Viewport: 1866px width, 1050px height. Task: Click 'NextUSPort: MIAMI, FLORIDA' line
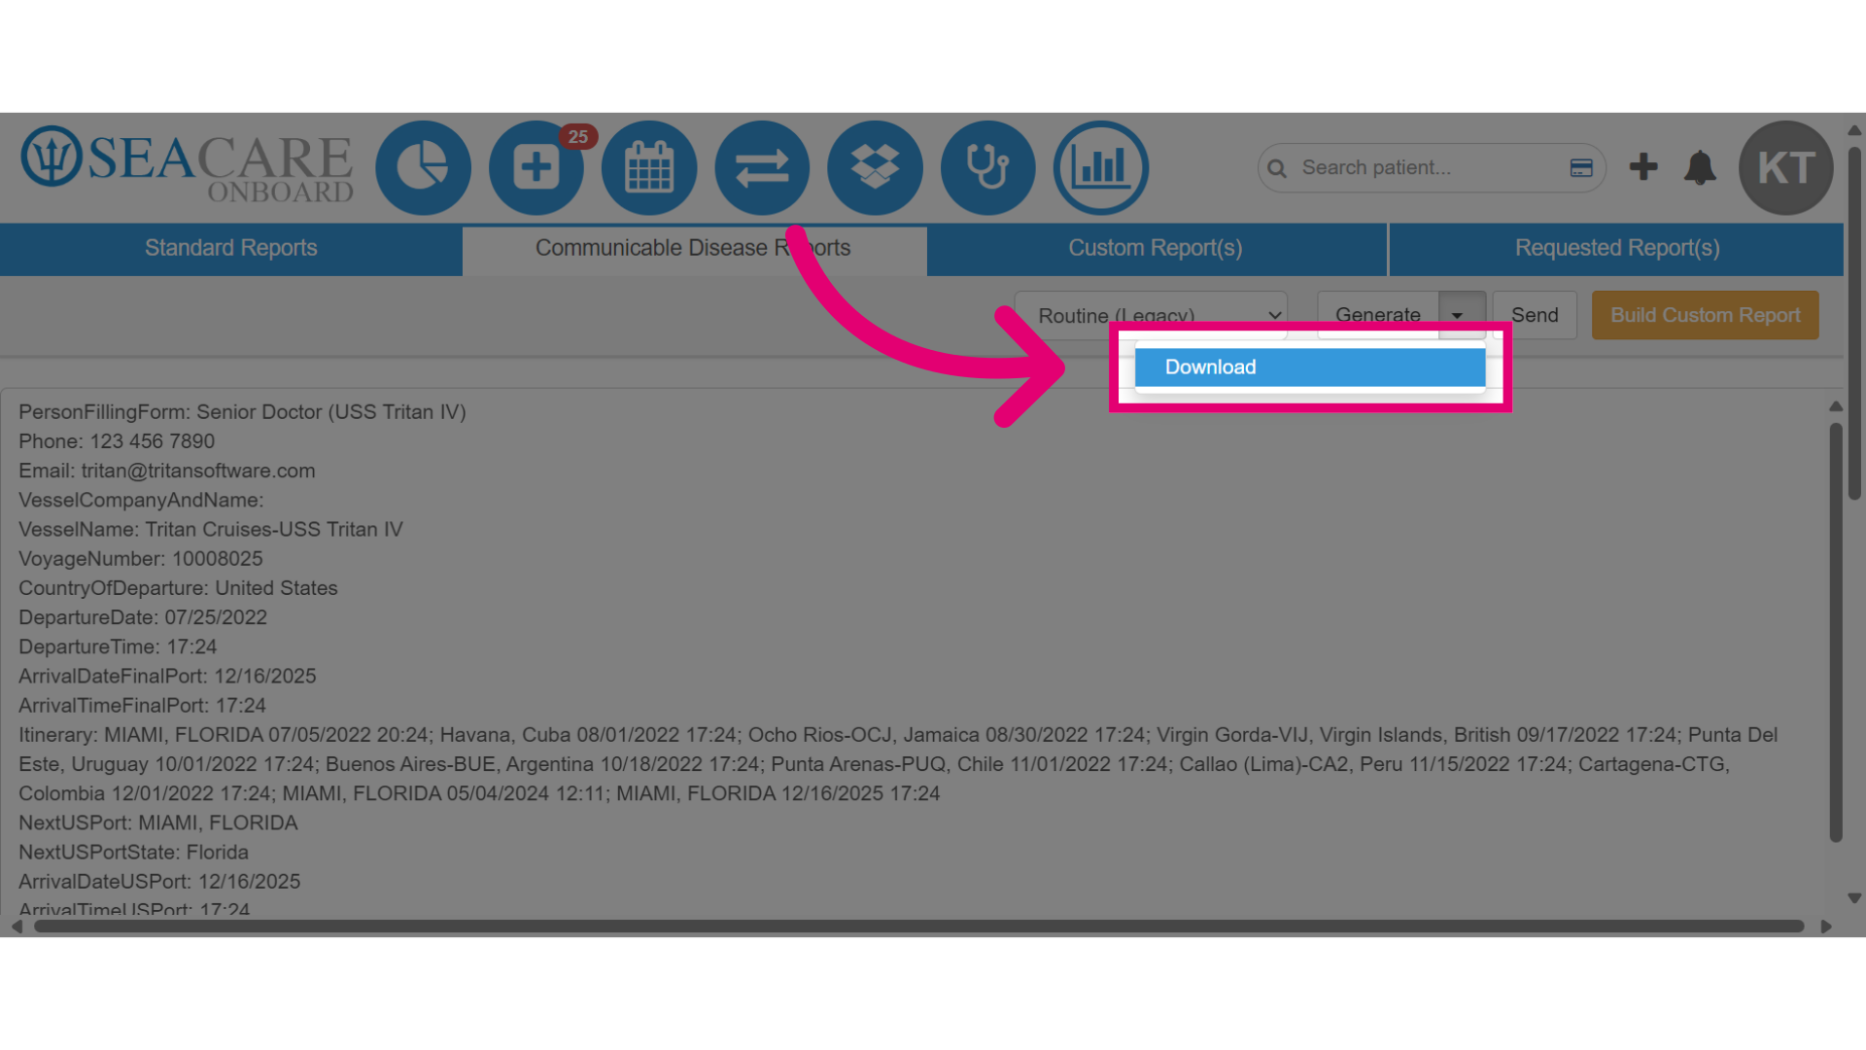point(158,823)
